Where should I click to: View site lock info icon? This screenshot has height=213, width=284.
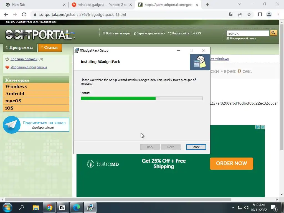click(35, 14)
